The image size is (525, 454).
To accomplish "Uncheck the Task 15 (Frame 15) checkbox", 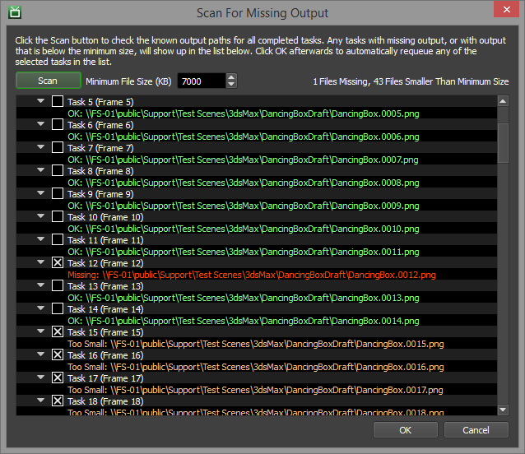I will tap(58, 331).
